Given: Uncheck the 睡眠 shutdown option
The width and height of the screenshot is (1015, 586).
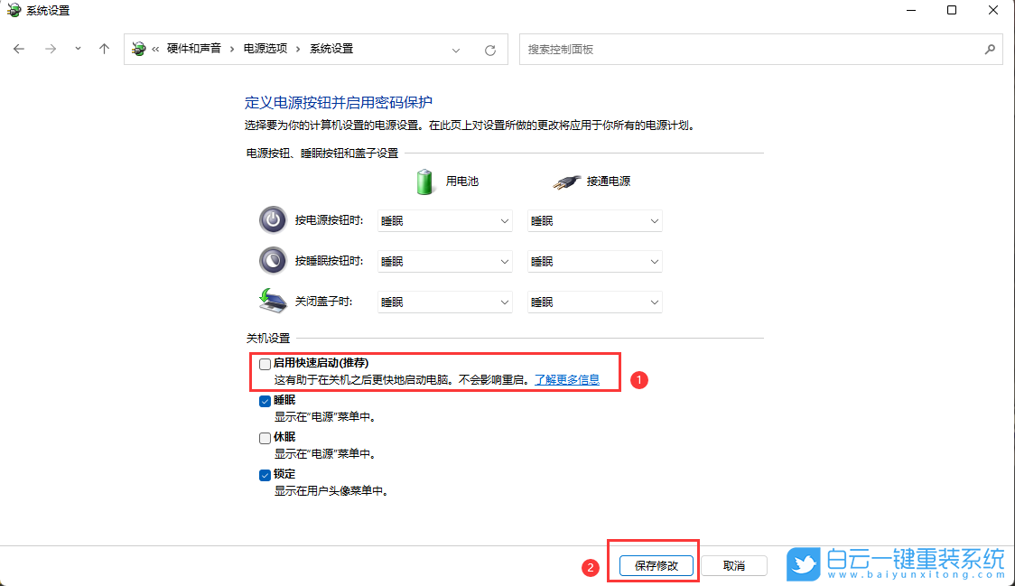Looking at the screenshot, I should pos(265,400).
